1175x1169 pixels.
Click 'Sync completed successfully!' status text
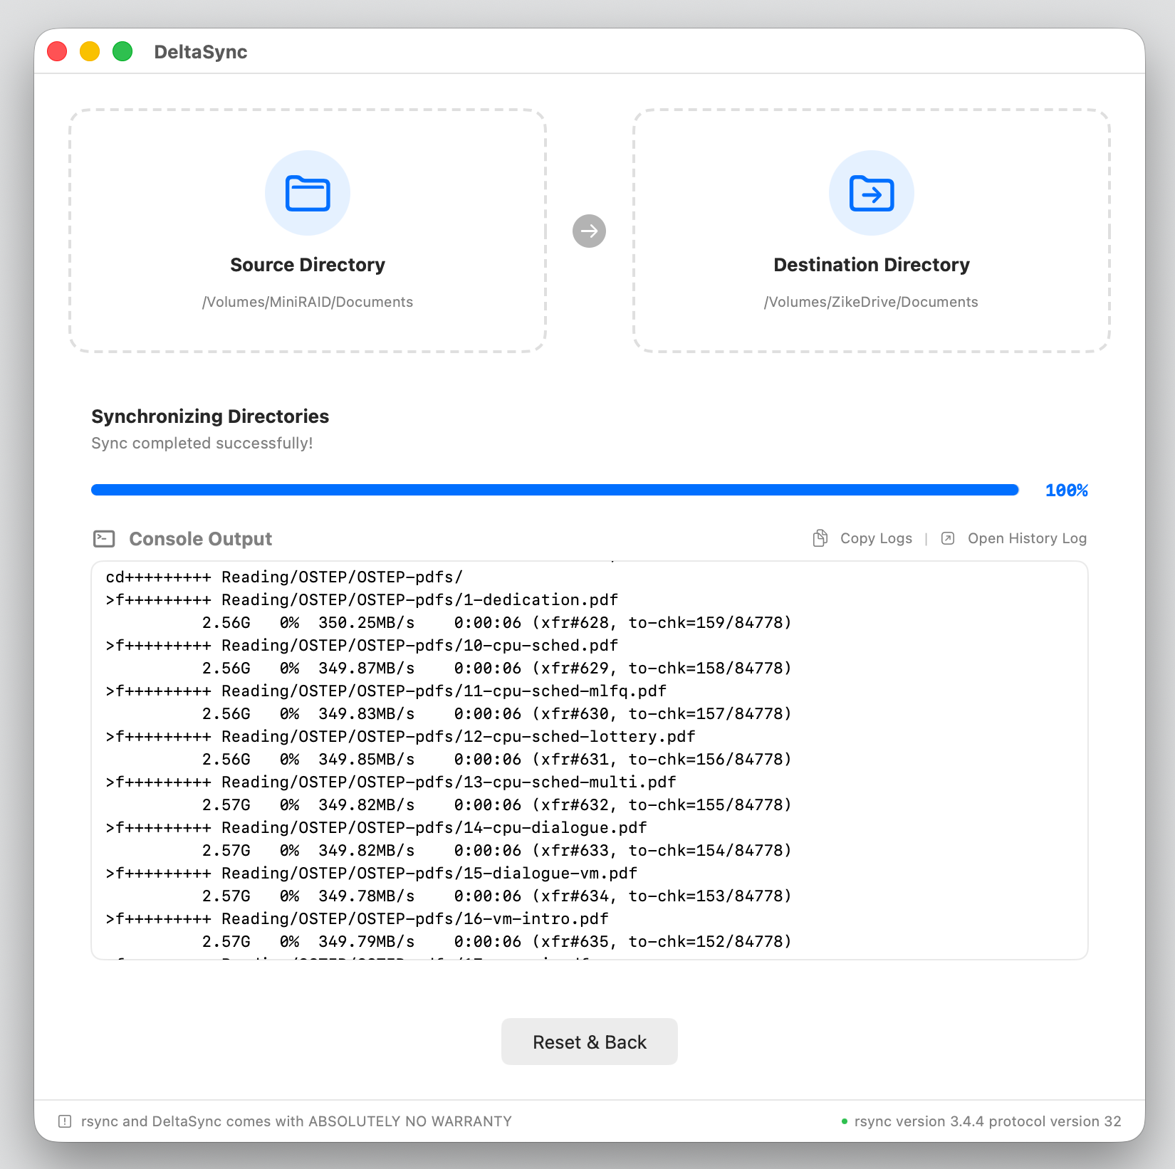(x=202, y=443)
